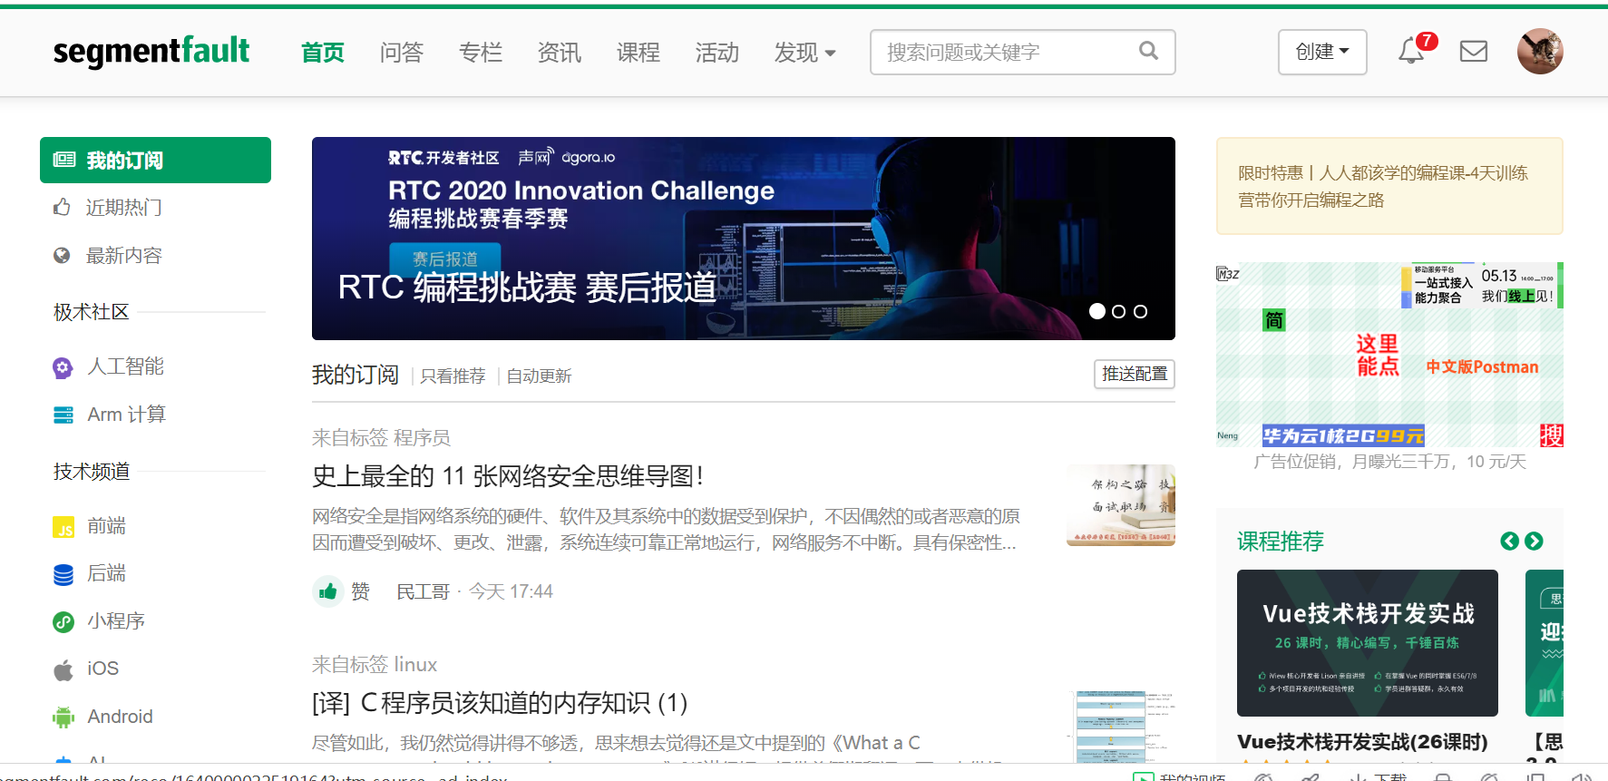Screen dimensions: 1608x781
Task: Open the notifications bell icon
Action: 1411,51
